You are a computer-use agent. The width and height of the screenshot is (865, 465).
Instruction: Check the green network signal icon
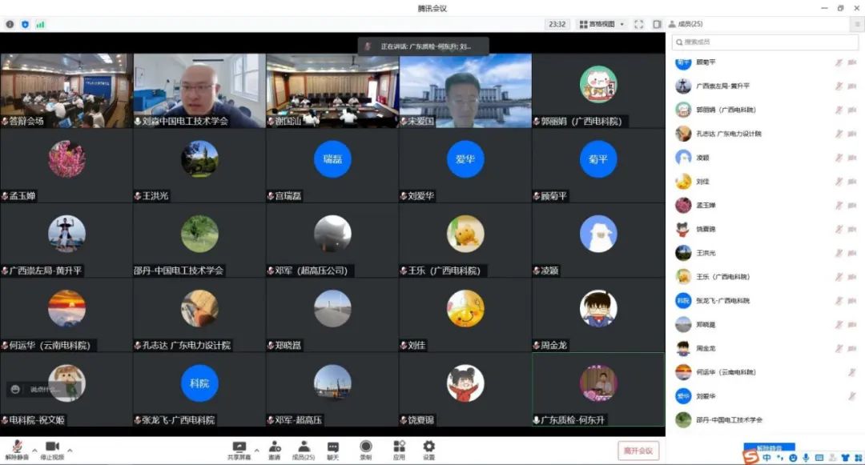point(40,24)
